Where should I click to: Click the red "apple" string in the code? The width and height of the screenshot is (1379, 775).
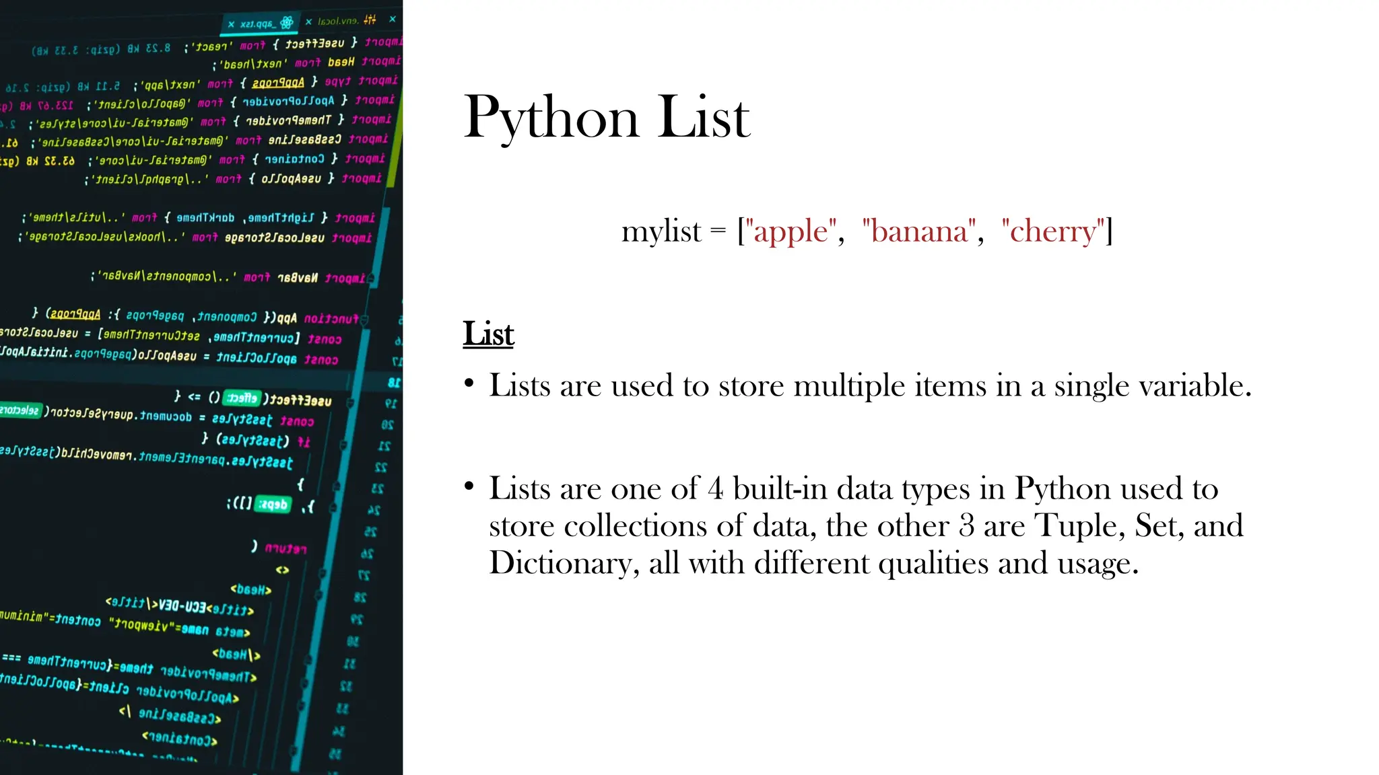coord(791,231)
